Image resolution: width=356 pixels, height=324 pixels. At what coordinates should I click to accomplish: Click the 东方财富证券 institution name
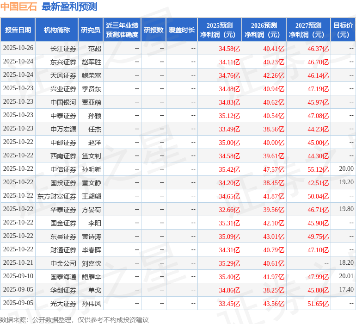pyautogui.click(x=57, y=196)
